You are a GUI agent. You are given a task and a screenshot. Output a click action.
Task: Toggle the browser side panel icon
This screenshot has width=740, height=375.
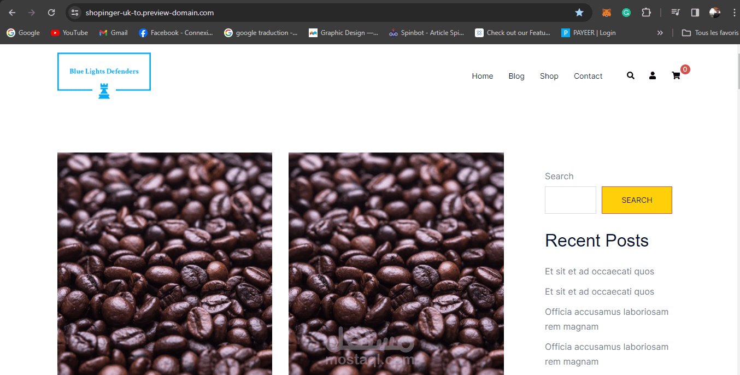(695, 13)
